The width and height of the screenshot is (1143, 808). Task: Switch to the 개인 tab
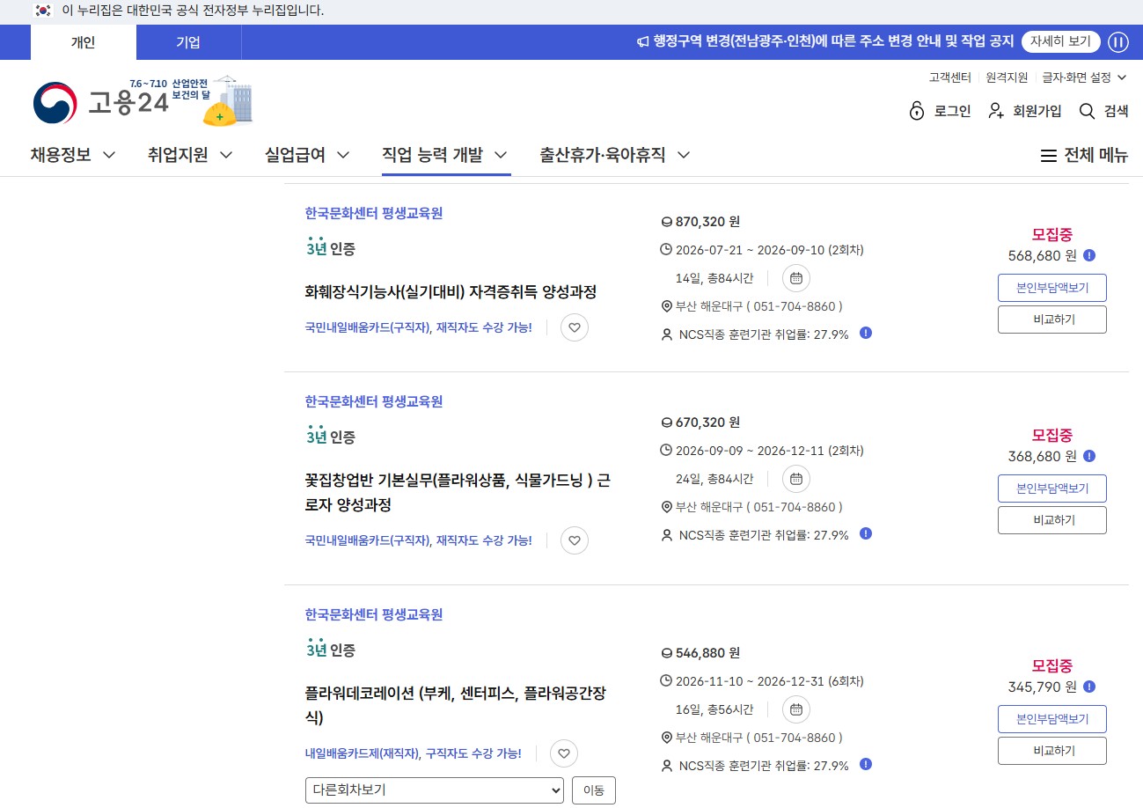(84, 42)
